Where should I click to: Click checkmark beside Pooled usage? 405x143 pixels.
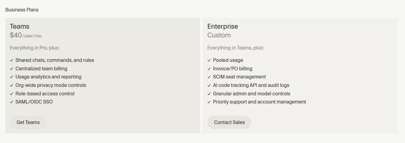coord(209,60)
